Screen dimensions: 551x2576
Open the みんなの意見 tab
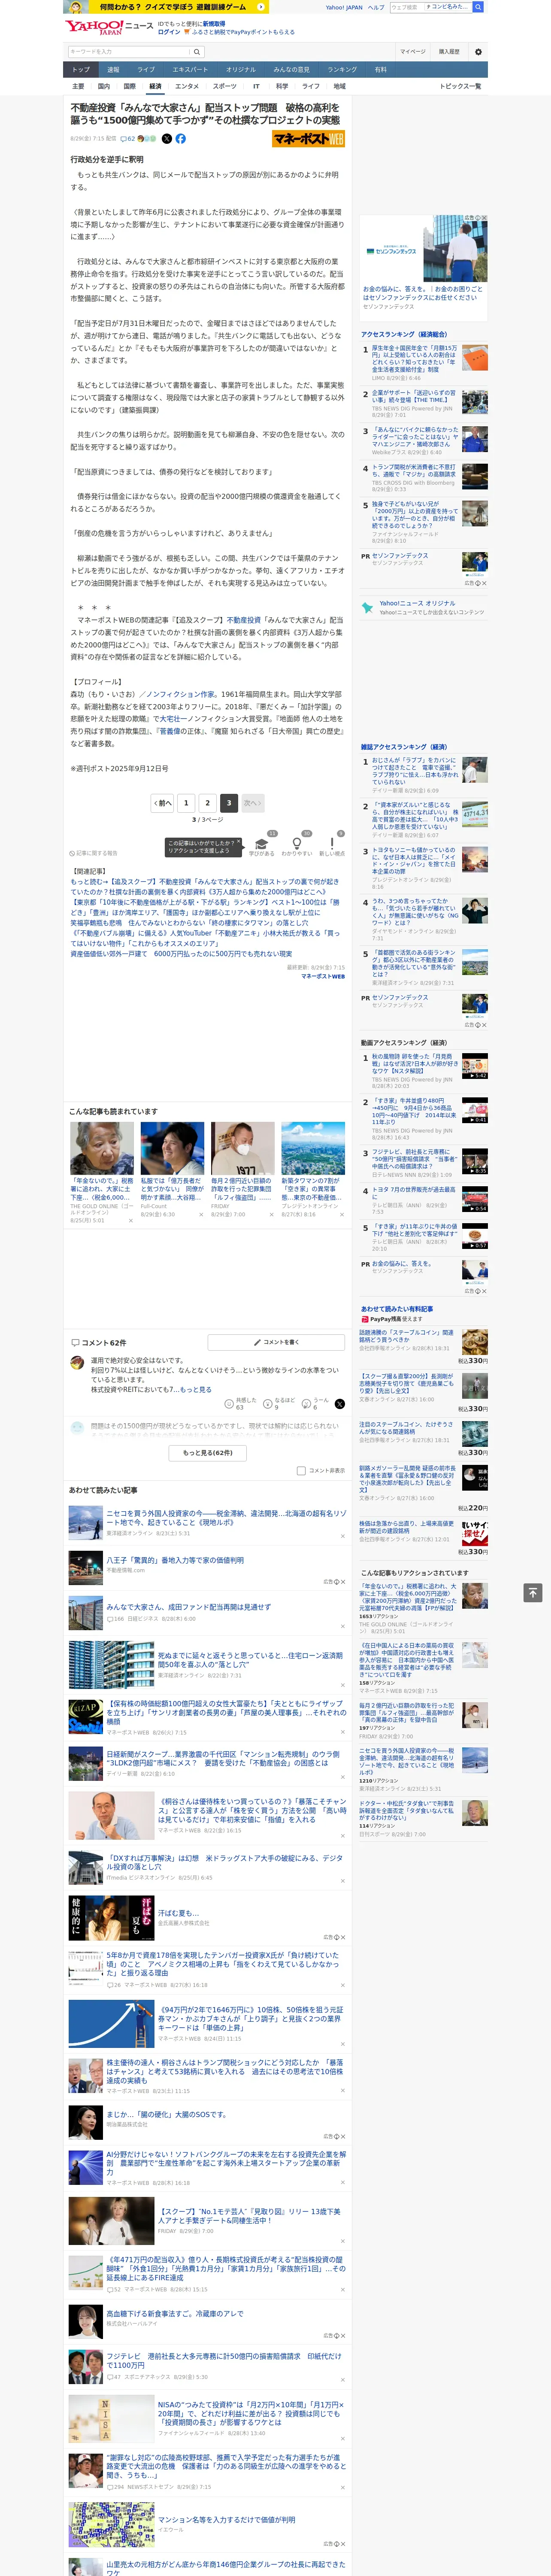(x=291, y=69)
